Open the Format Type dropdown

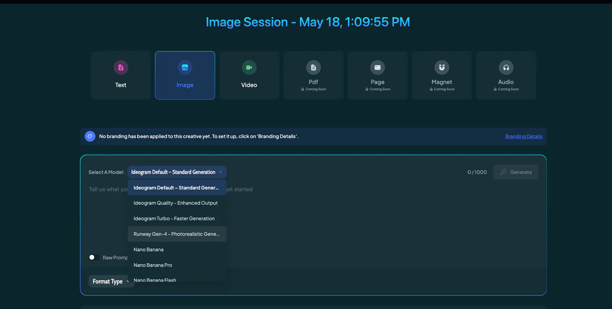click(111, 281)
